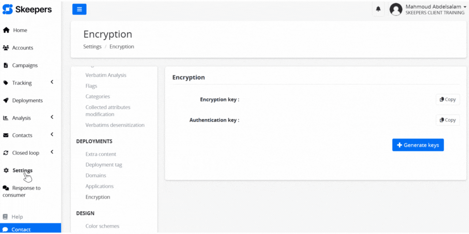
Task: Open the Mahmoud Abdelsalam user dropdown
Action: 428,9
